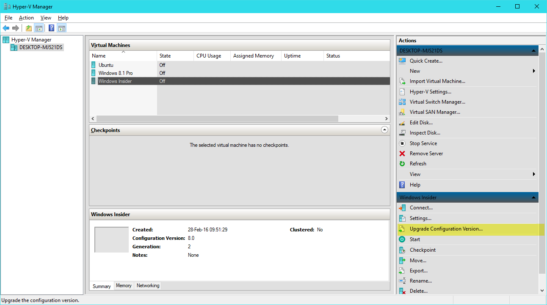The image size is (547, 305).
Task: Select the Windows Insider virtual machine row
Action: tap(240, 81)
